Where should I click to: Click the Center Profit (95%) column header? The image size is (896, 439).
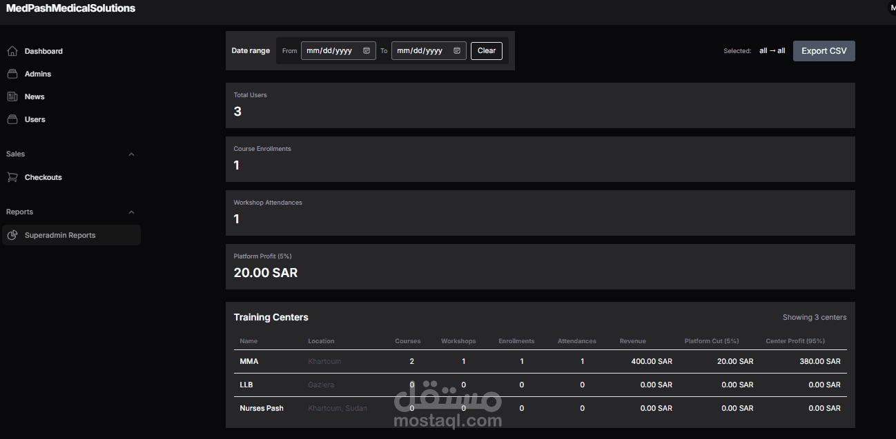pyautogui.click(x=795, y=341)
